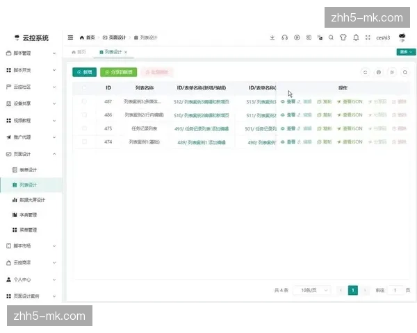Click the teal 新增 button
Viewport: 417px width, 333px height.
[85, 72]
